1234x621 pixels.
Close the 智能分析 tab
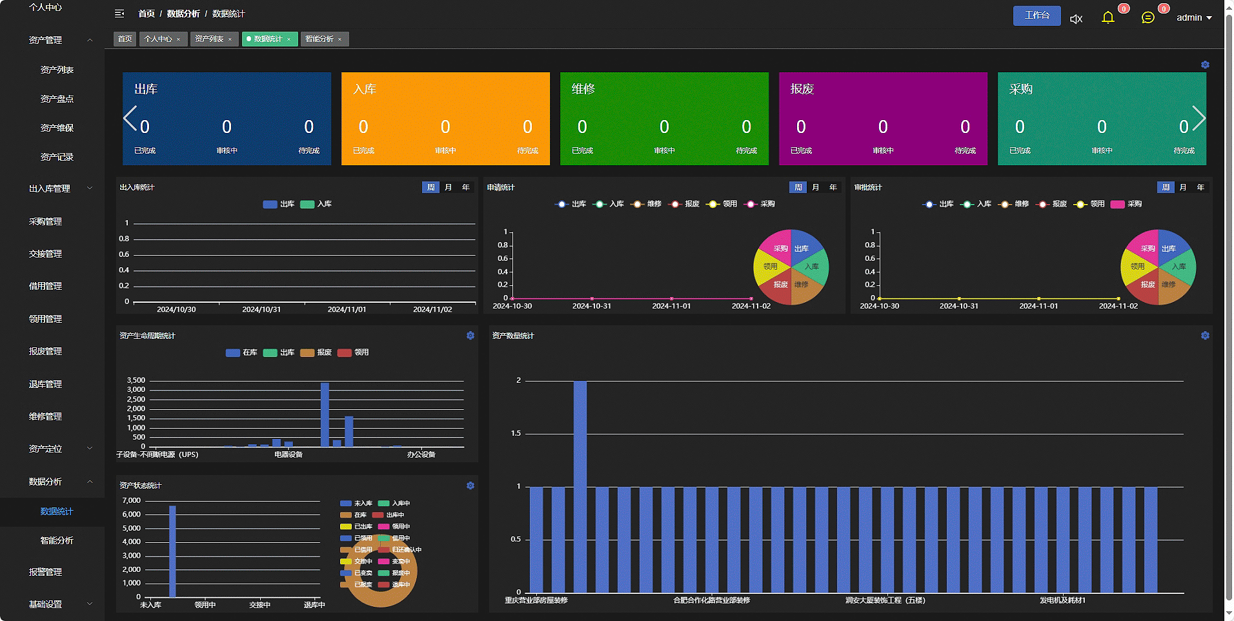tap(339, 39)
